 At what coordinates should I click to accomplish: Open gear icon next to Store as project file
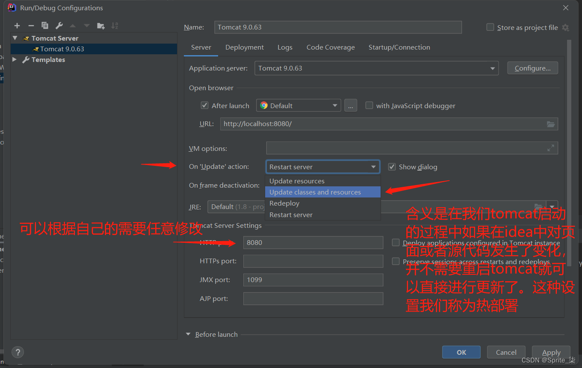(x=565, y=27)
